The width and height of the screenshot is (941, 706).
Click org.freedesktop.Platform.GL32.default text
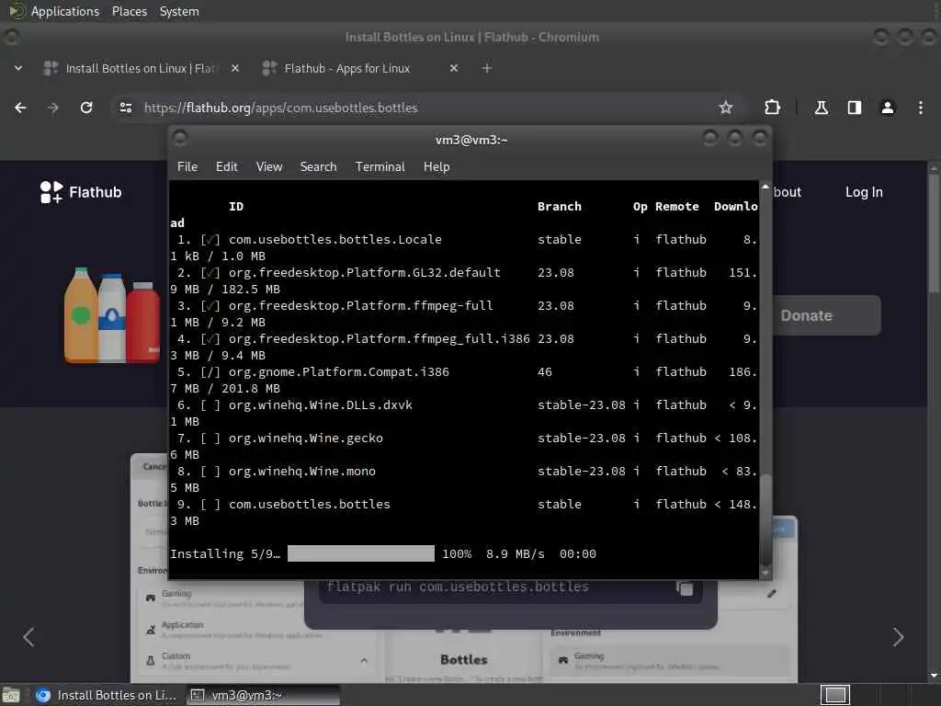coord(364,272)
